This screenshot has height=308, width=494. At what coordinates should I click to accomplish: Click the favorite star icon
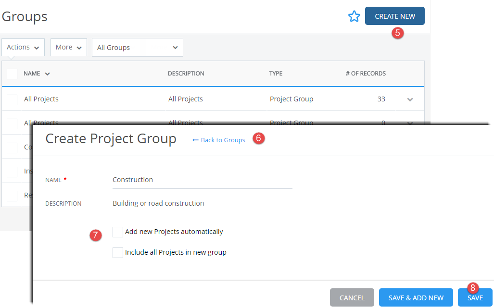point(354,16)
